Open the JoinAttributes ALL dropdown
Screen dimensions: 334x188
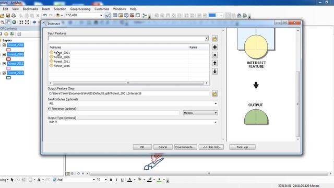[216, 103]
